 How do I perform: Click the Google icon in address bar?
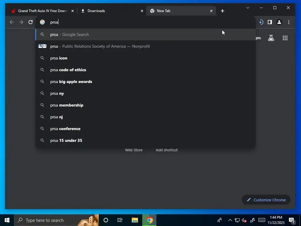42,22
